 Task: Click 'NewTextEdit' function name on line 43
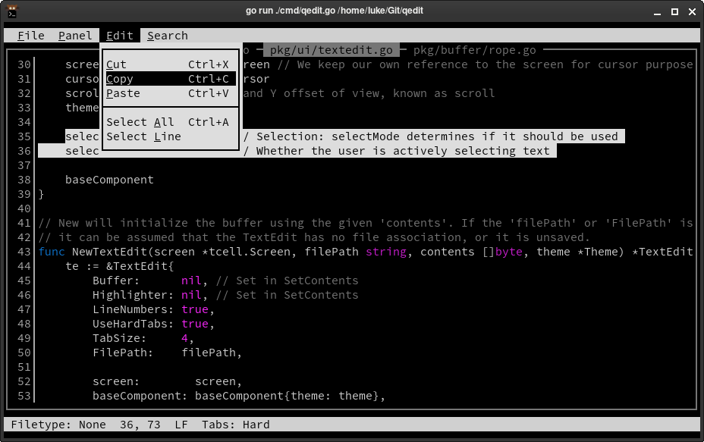click(109, 252)
